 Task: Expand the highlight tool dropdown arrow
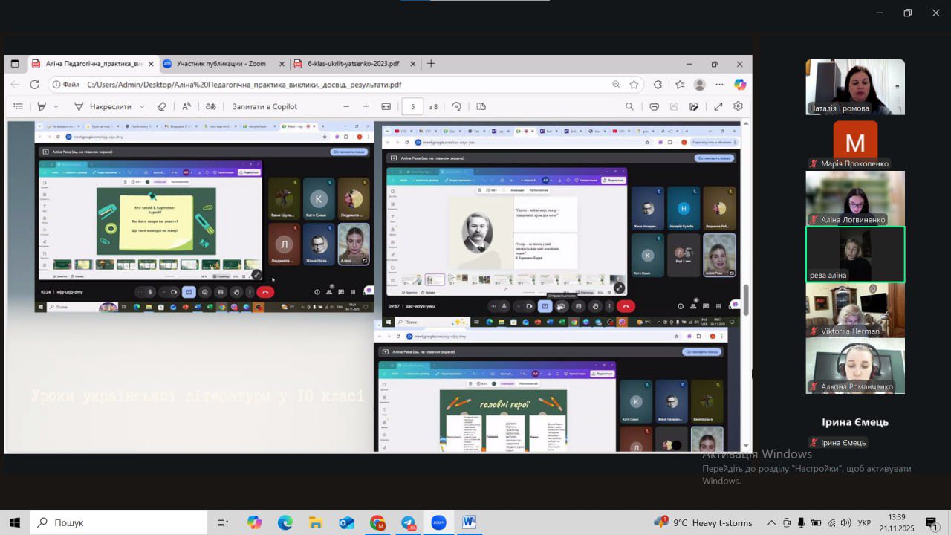coord(56,106)
